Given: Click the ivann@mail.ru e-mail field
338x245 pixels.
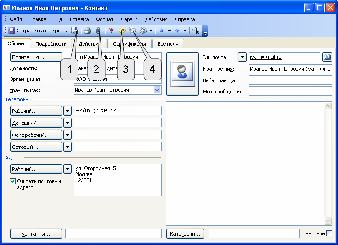Looking at the screenshot, I should point(285,57).
